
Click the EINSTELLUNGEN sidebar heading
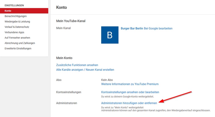[14, 5]
